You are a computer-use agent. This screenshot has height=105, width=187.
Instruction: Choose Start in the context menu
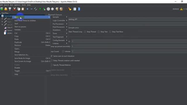(x=31, y=24)
